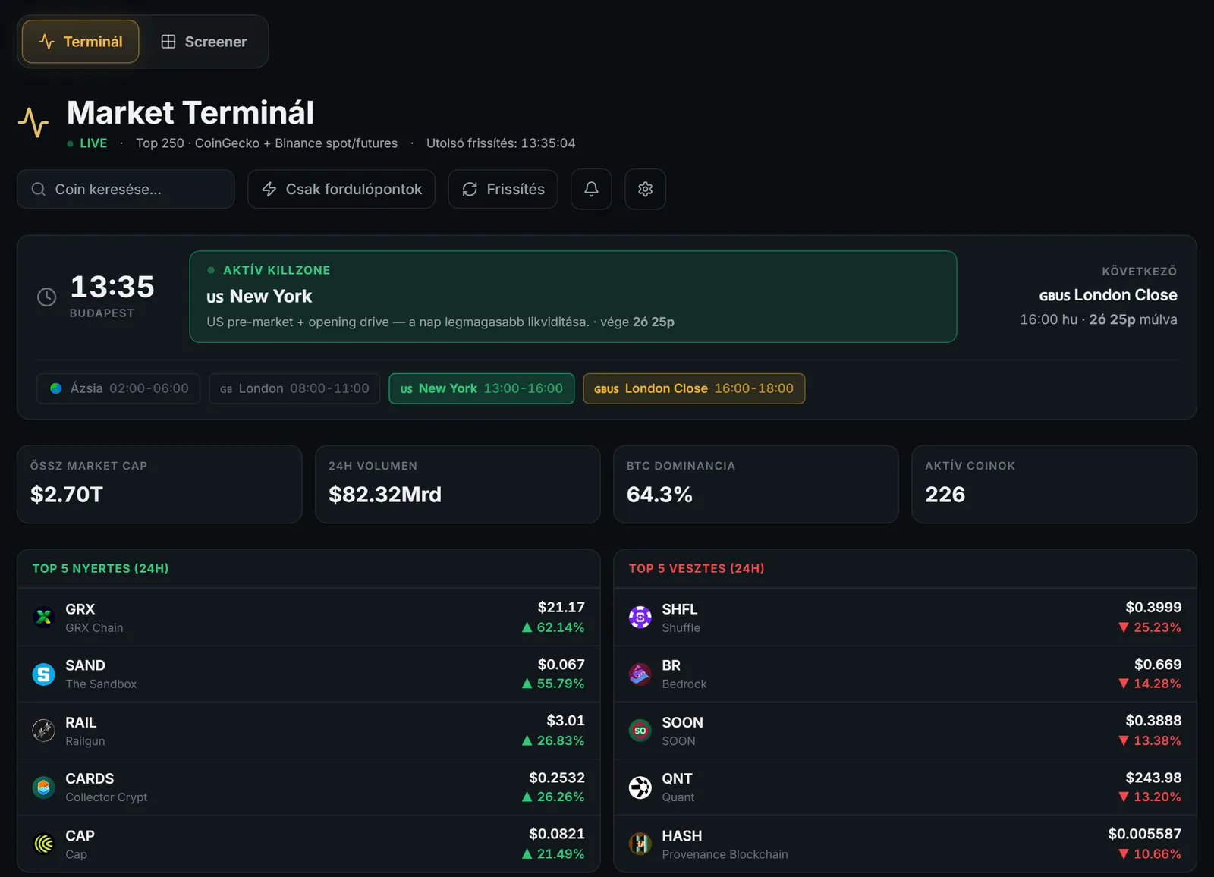Click the 24H Volumen card

458,484
